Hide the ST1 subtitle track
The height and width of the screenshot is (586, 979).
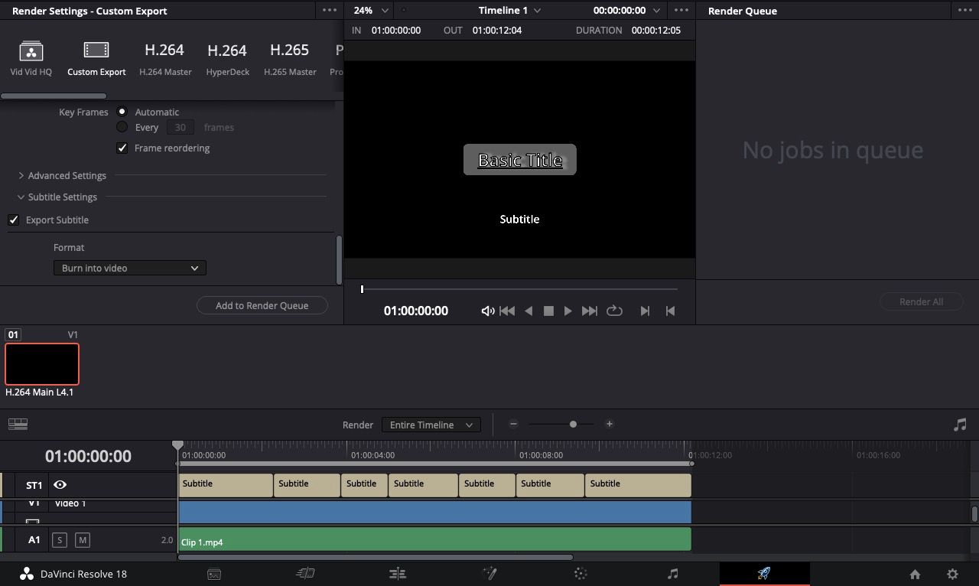tap(60, 484)
